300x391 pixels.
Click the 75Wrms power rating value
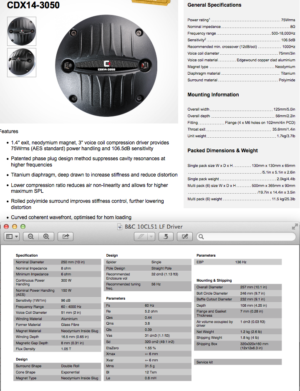point(288,20)
